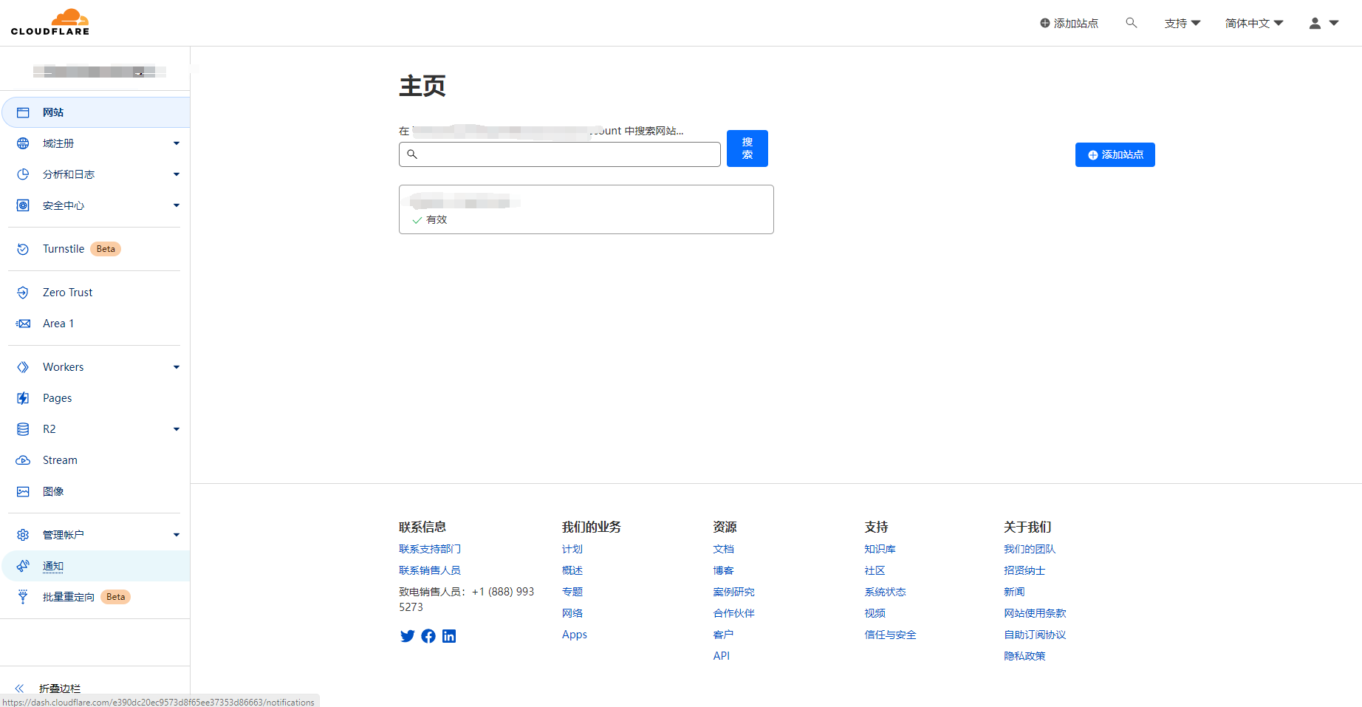Image resolution: width=1362 pixels, height=707 pixels.
Task: Open Cloudflare's Twitter page icon
Action: click(x=407, y=636)
